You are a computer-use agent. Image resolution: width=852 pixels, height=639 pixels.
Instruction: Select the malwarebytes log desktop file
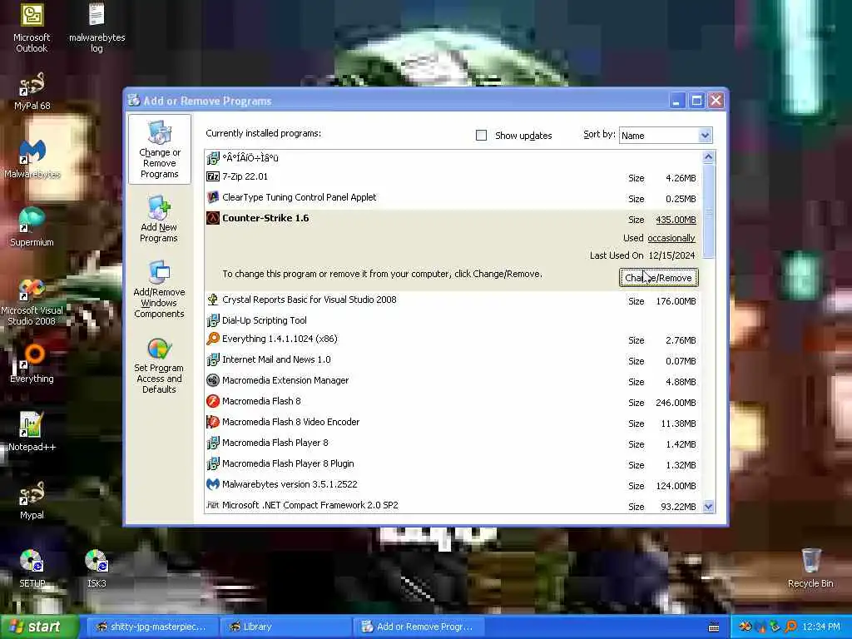point(97,27)
